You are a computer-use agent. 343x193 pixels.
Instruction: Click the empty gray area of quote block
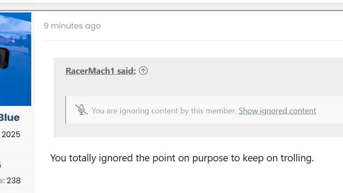click(x=241, y=85)
